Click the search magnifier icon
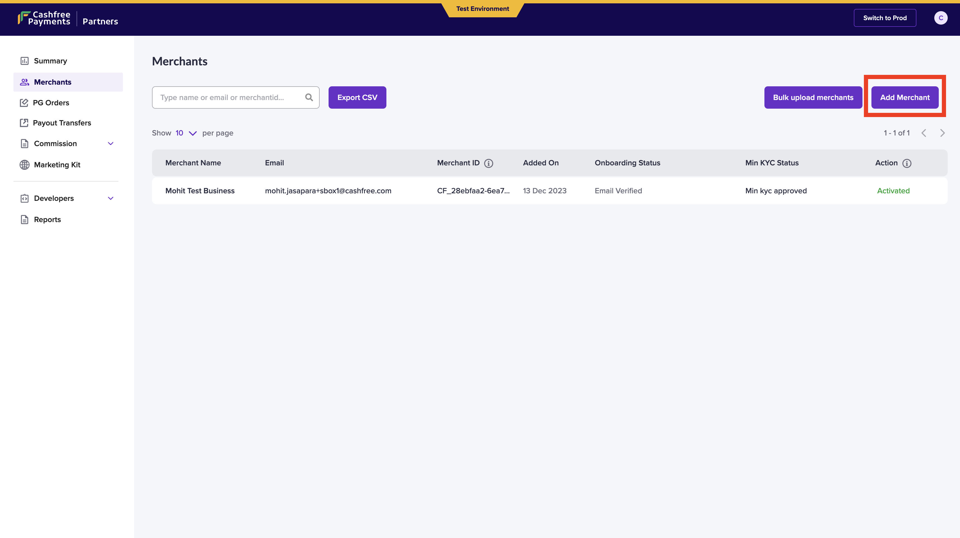Image resolution: width=960 pixels, height=538 pixels. click(308, 97)
